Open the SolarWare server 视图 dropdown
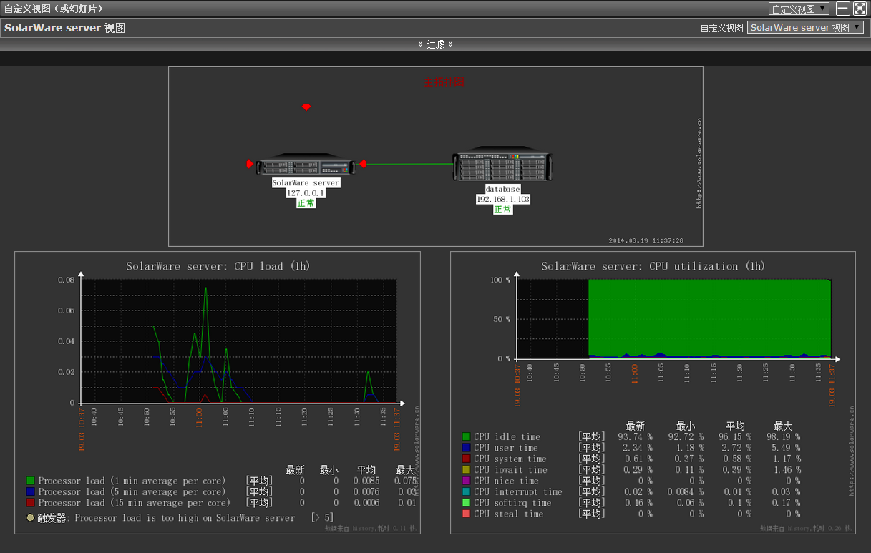The height and width of the screenshot is (553, 871). point(805,28)
